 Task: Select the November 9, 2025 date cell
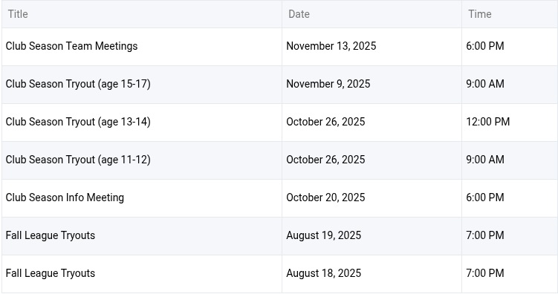pyautogui.click(x=328, y=84)
